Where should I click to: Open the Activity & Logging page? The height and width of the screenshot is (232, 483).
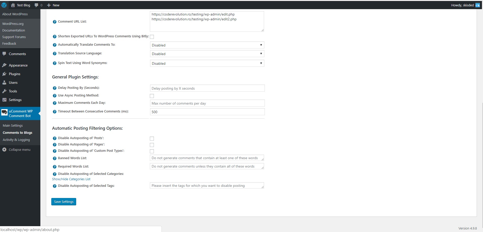click(16, 140)
